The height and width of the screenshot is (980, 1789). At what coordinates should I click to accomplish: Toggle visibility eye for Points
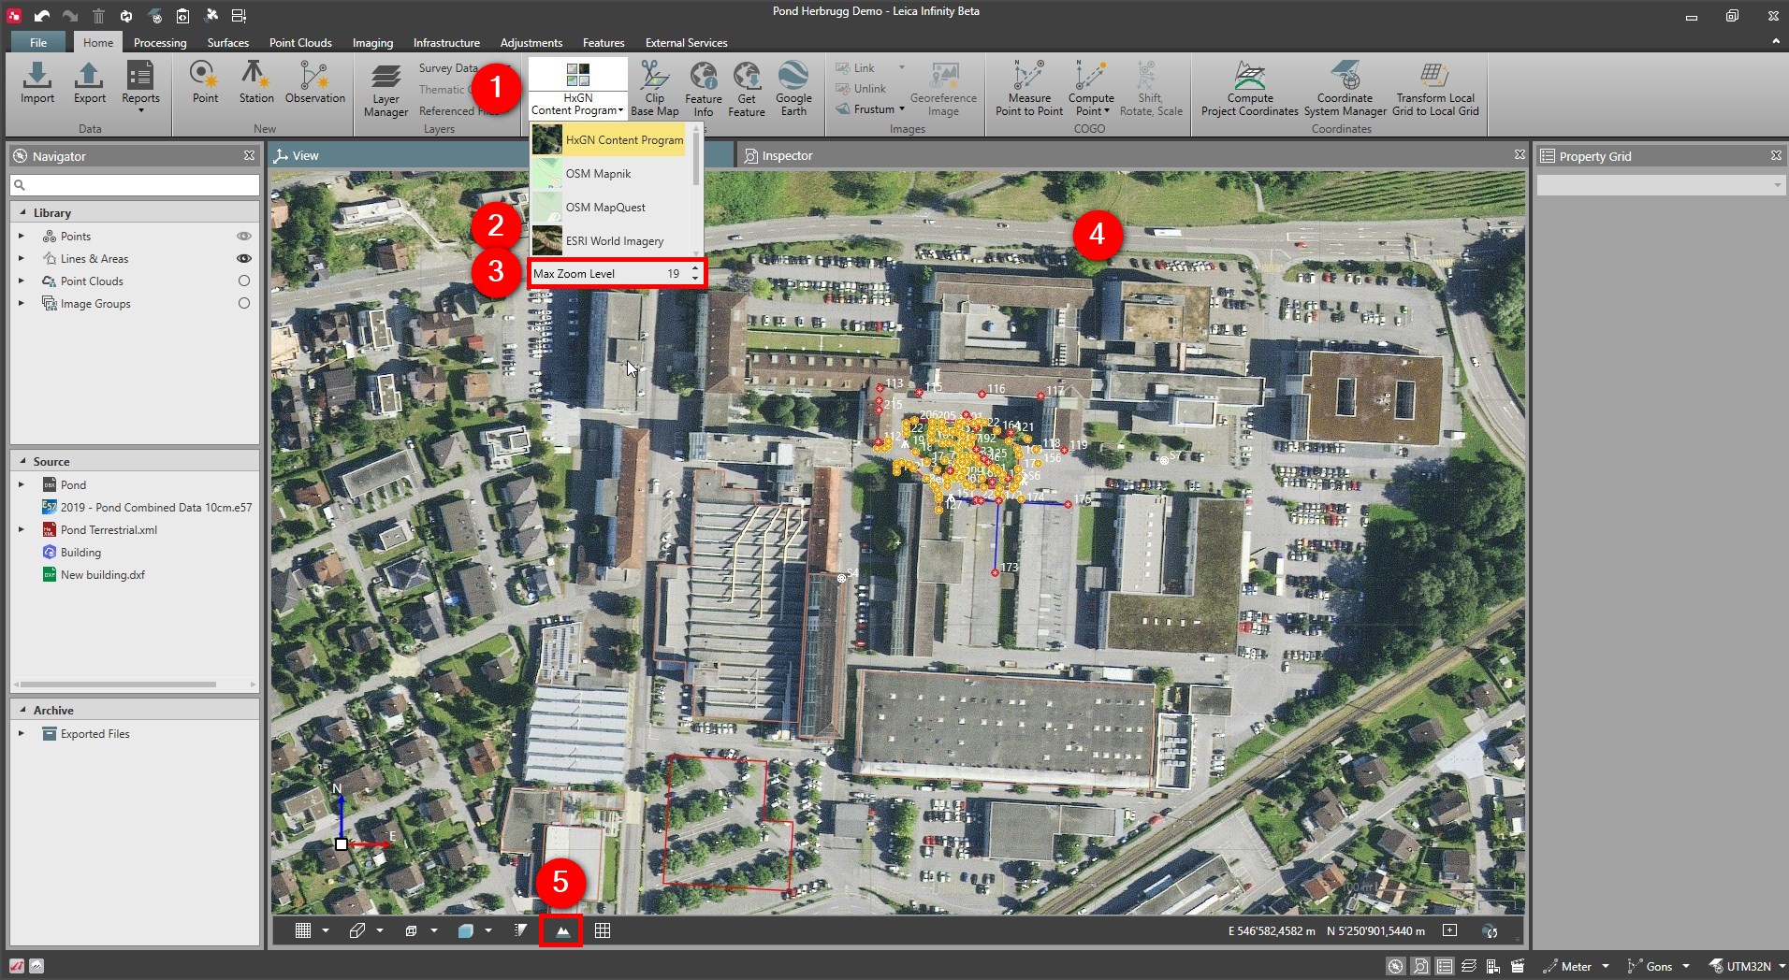pyautogui.click(x=244, y=236)
